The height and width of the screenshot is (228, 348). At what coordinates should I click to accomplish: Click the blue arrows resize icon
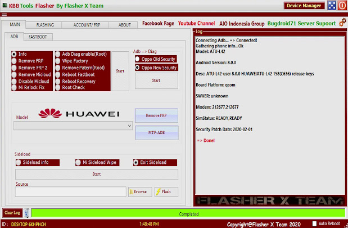[x=332, y=5]
